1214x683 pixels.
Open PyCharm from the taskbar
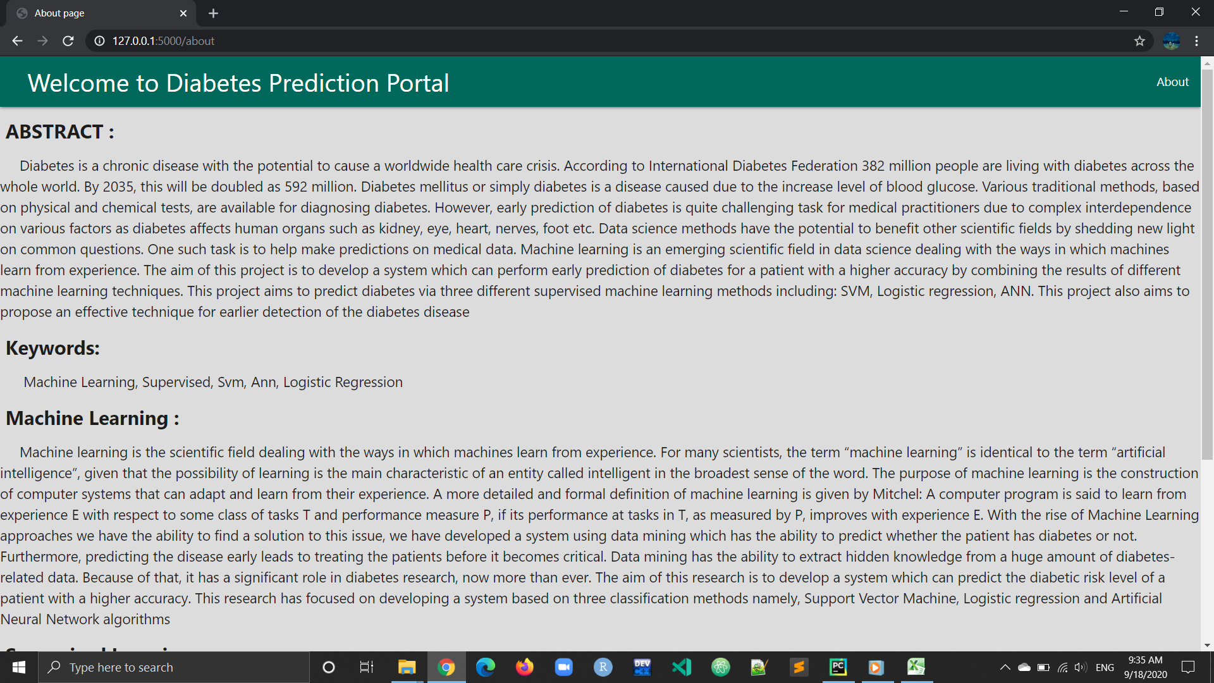tap(838, 667)
